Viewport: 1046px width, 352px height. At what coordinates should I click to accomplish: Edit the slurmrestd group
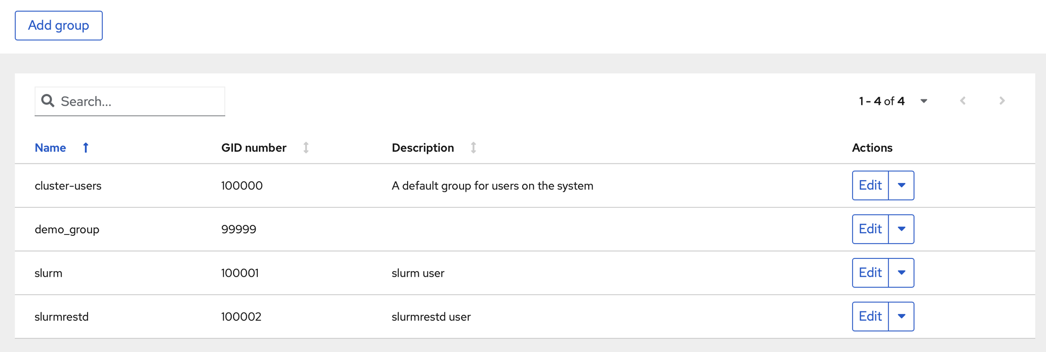pyautogui.click(x=870, y=316)
